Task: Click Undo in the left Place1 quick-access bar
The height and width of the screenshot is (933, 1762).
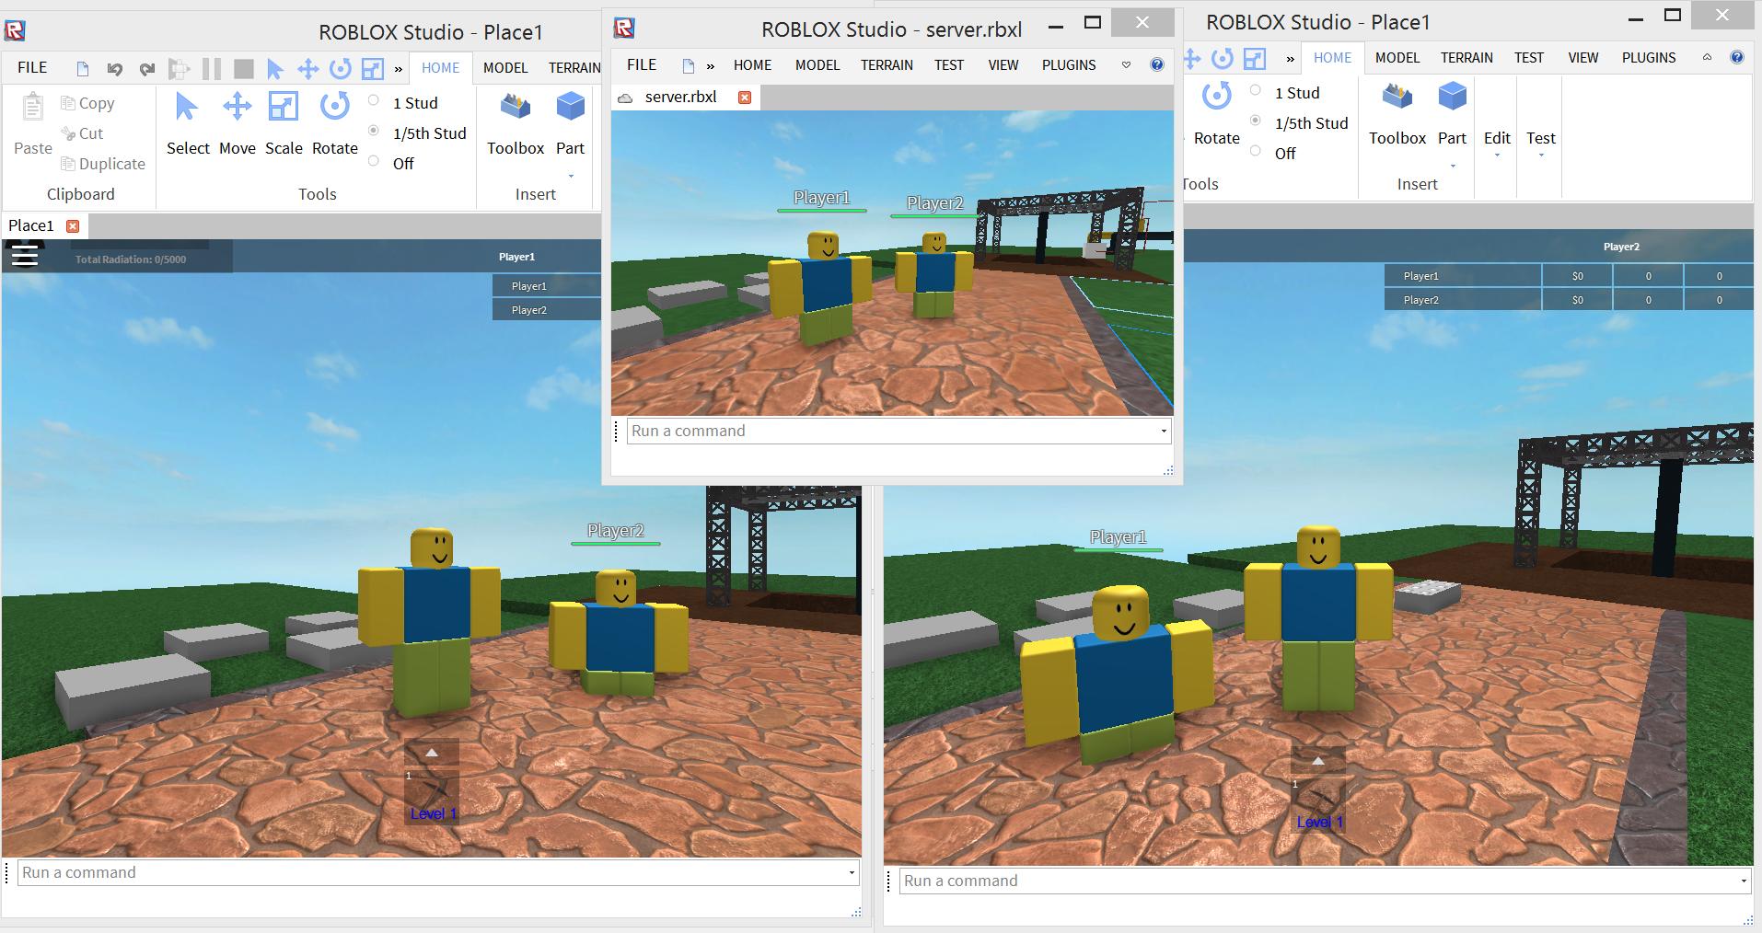Action: (x=115, y=68)
